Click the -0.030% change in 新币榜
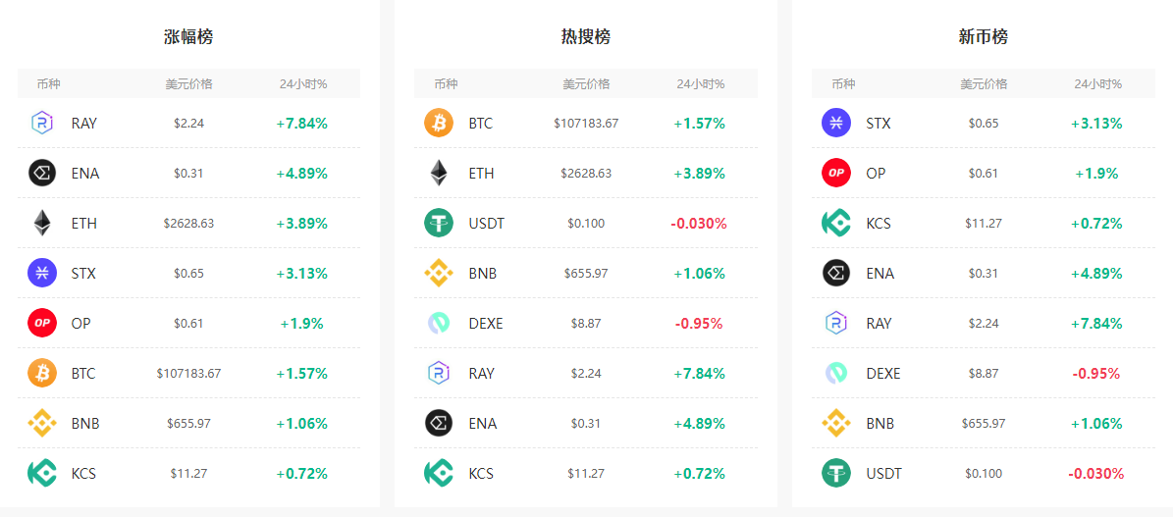 (1096, 473)
